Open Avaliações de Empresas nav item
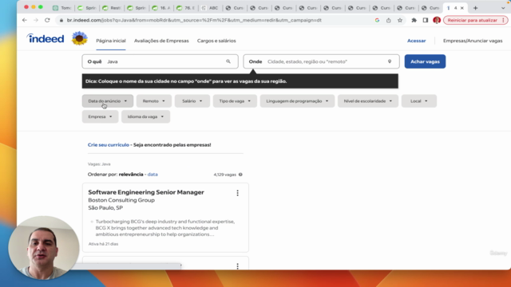The width and height of the screenshot is (511, 287). [x=161, y=41]
